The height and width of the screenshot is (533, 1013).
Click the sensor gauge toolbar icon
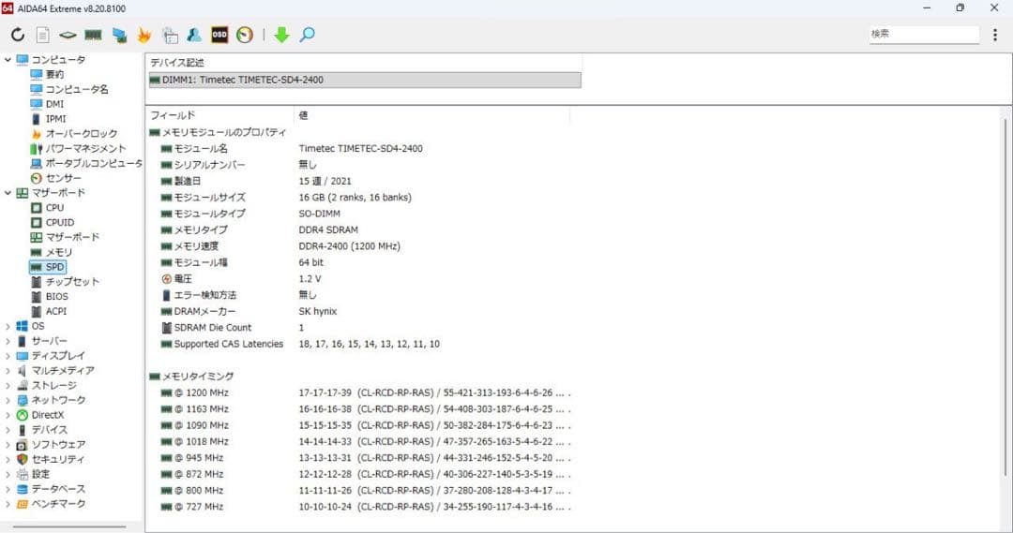[245, 35]
